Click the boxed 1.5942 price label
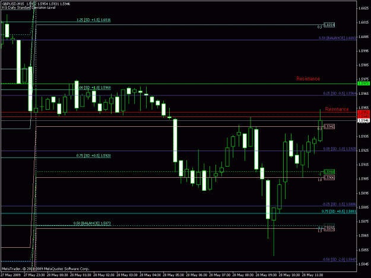 (x=329, y=127)
